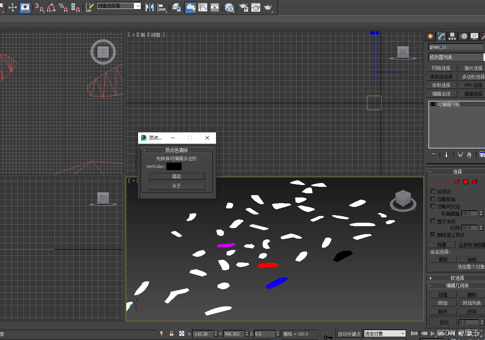Click the 网格选择 modifier button
The height and width of the screenshot is (340, 485).
pyautogui.click(x=441, y=68)
